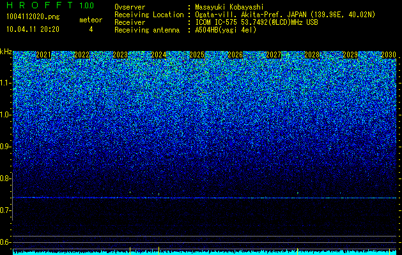Viewport: 402px width, 255px height.
Task: Select the A504HB(yagi 4el) antenna text
Action: click(226, 30)
